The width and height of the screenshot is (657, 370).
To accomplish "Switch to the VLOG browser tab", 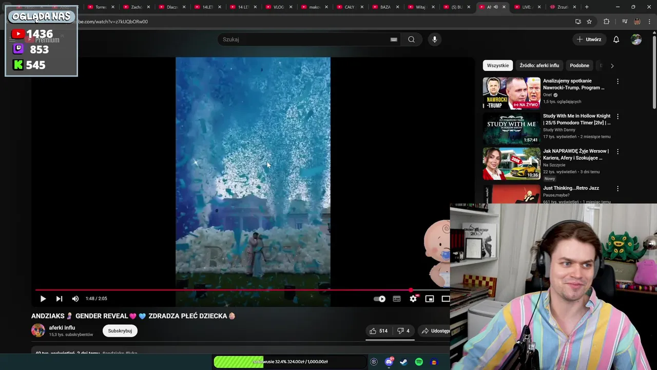I will click(278, 7).
